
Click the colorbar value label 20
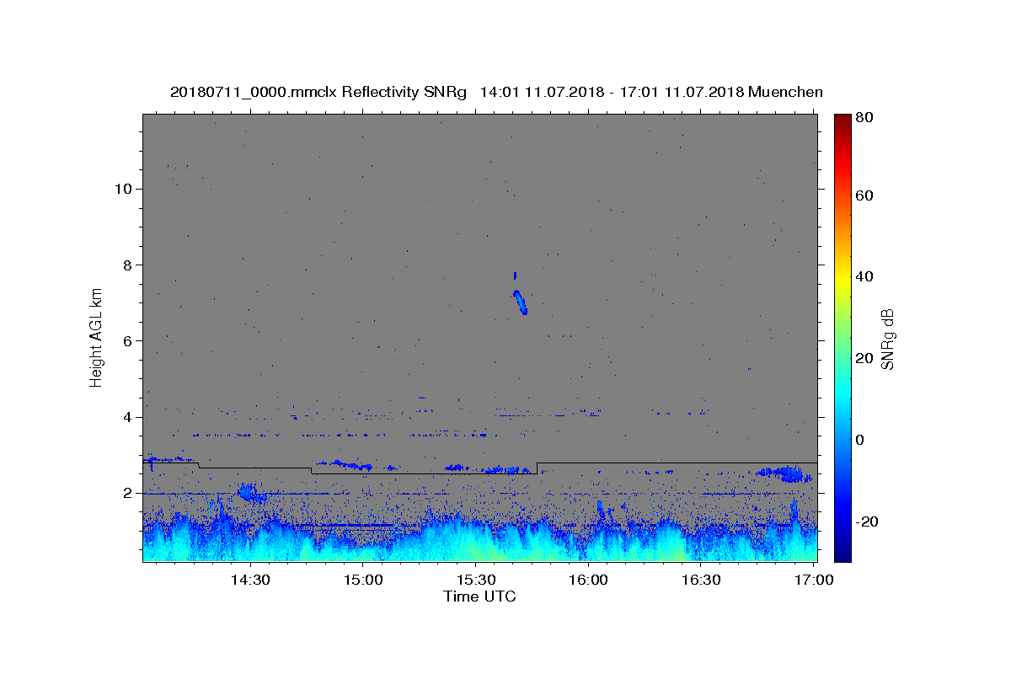click(x=864, y=358)
